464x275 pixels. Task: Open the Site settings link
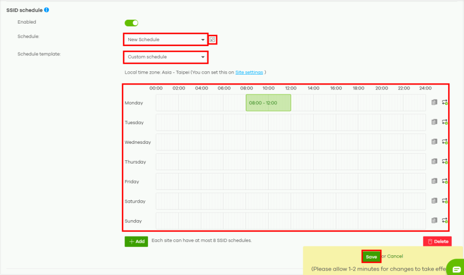point(249,72)
